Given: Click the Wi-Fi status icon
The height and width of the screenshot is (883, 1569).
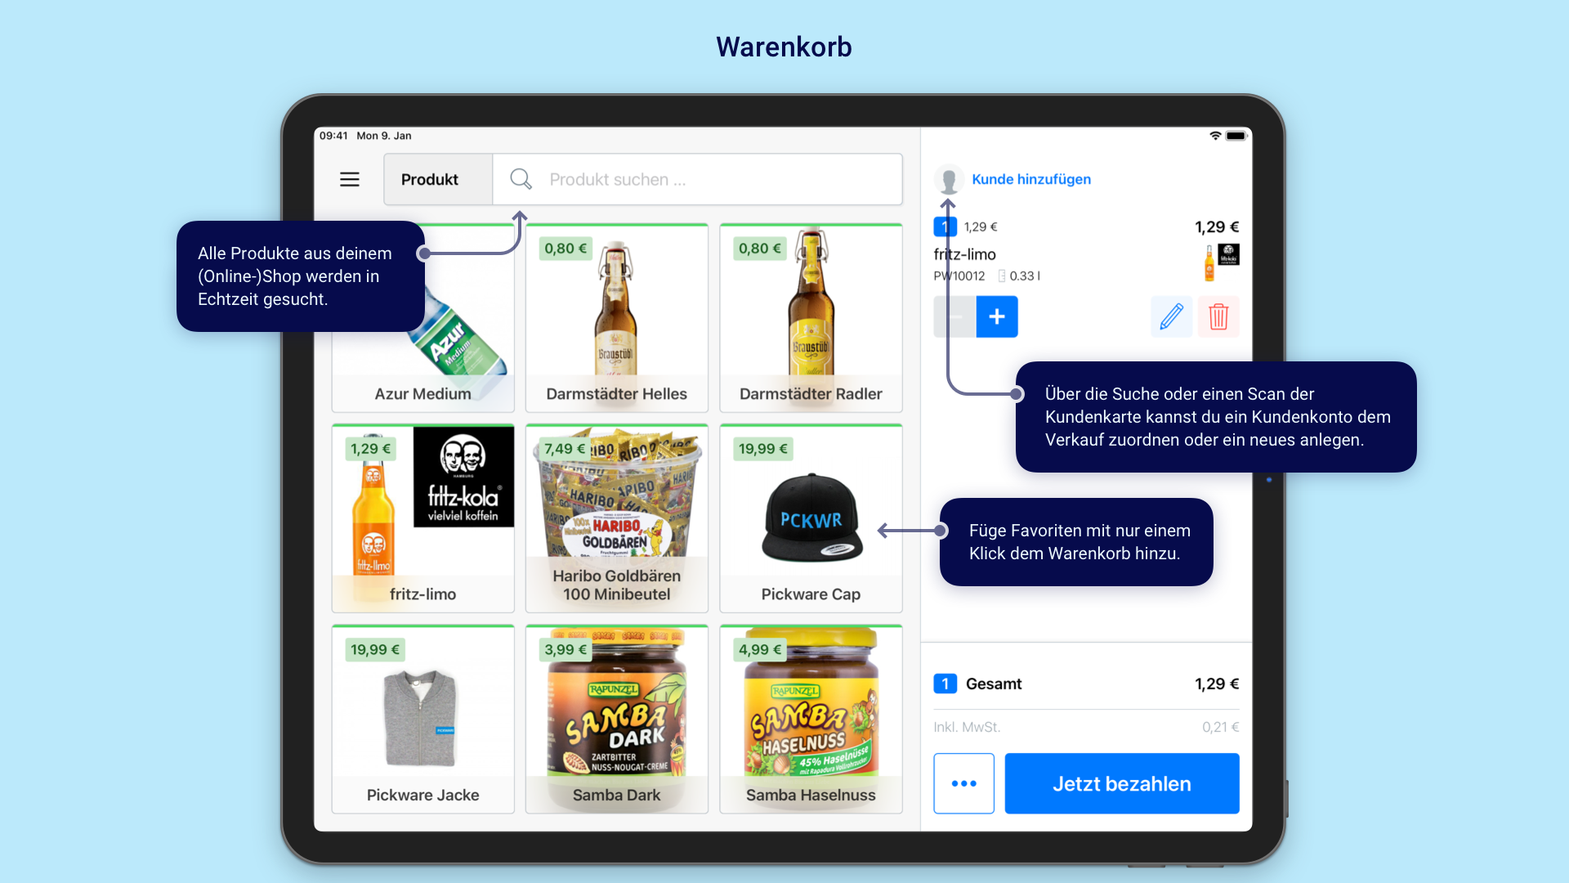Looking at the screenshot, I should 1216,136.
